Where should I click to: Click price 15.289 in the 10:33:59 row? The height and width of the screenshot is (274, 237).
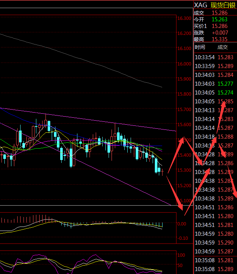pyautogui.click(x=226, y=66)
